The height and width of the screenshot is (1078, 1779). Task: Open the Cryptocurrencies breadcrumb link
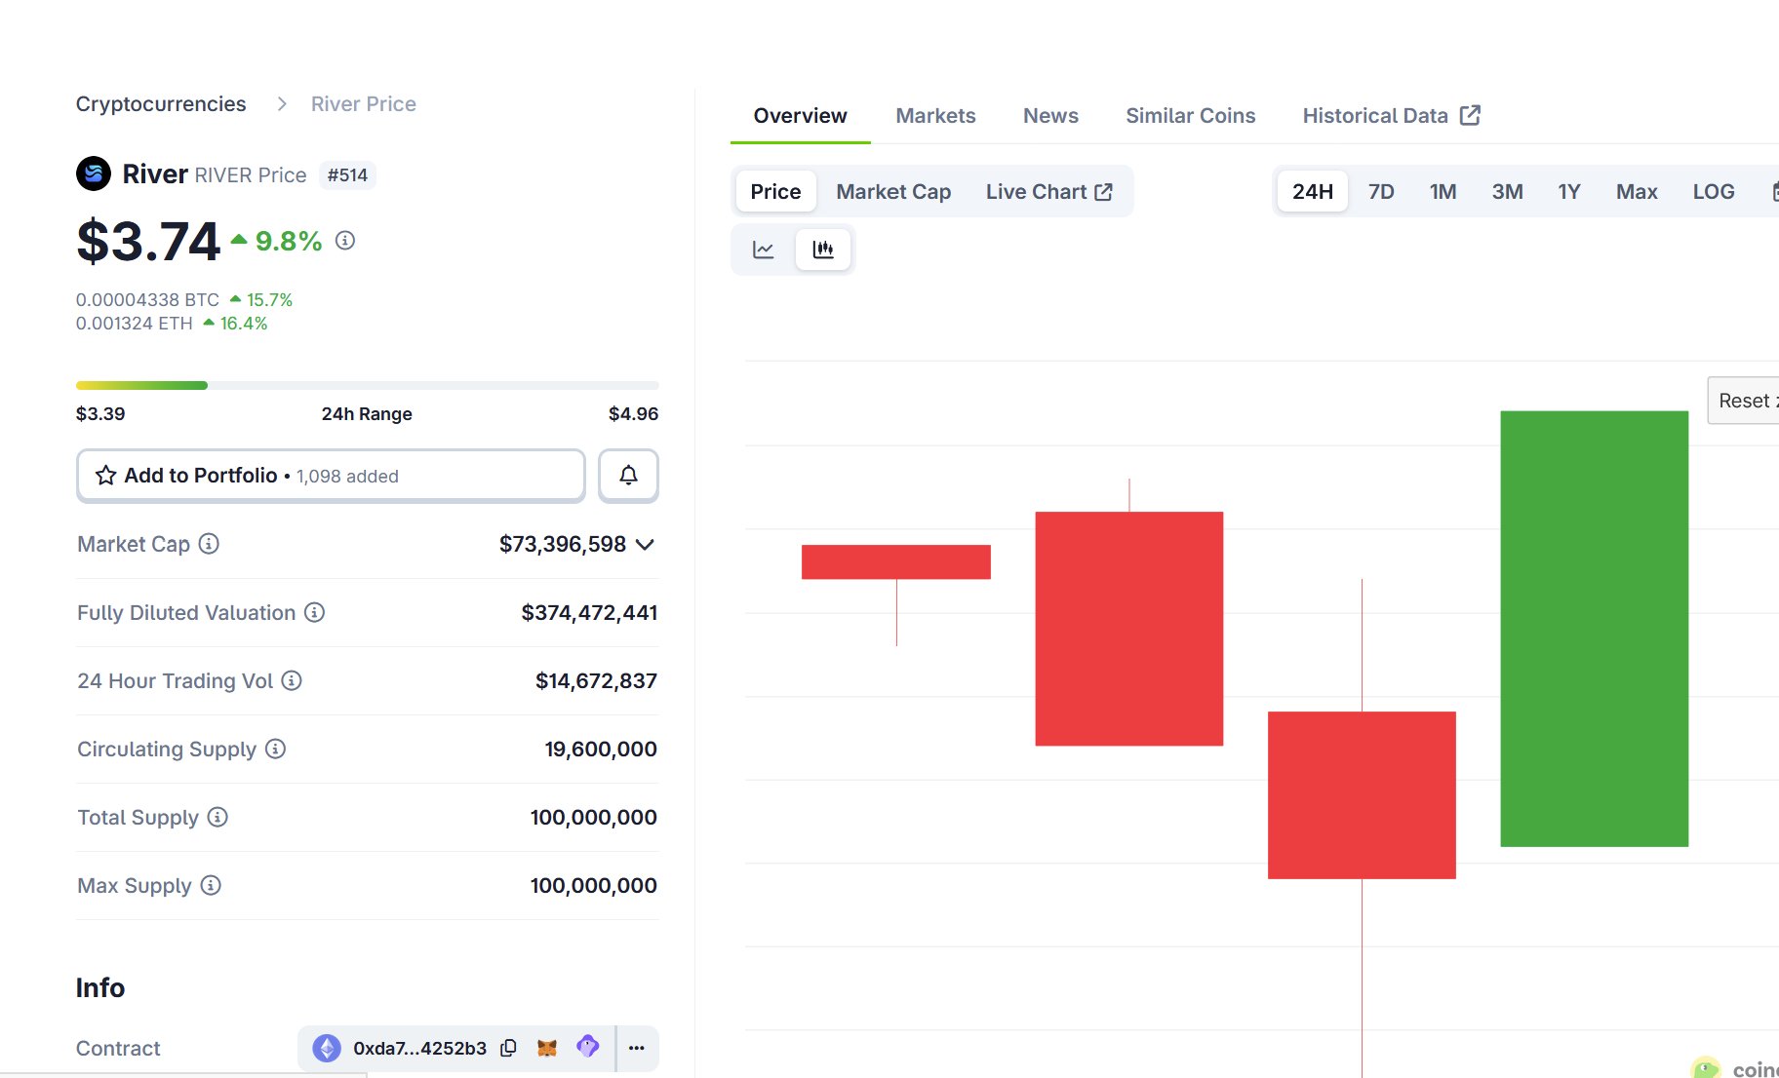[161, 104]
